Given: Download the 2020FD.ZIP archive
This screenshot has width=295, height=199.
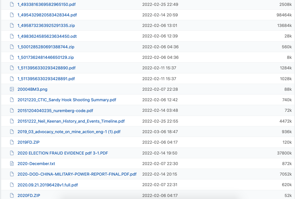Looking at the screenshot, I should coord(29,195).
